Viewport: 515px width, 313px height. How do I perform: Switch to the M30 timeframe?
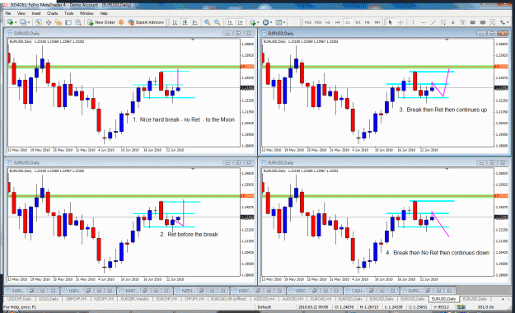click(318, 22)
